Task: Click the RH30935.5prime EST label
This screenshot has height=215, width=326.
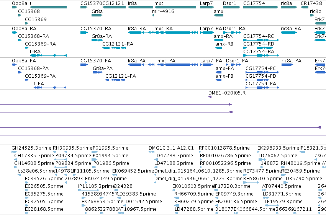Action: [72, 148]
